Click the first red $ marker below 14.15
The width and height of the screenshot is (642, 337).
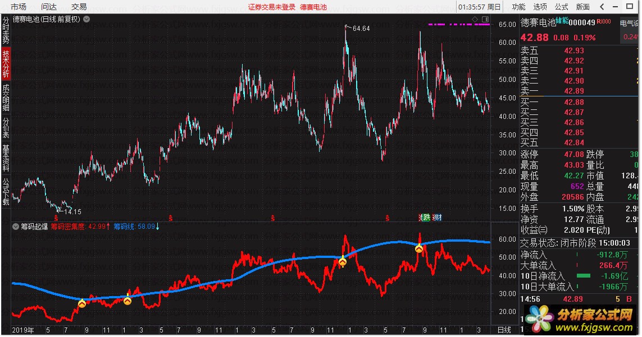coord(56,218)
